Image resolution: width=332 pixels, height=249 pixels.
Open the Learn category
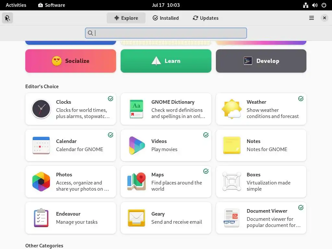[166, 61]
